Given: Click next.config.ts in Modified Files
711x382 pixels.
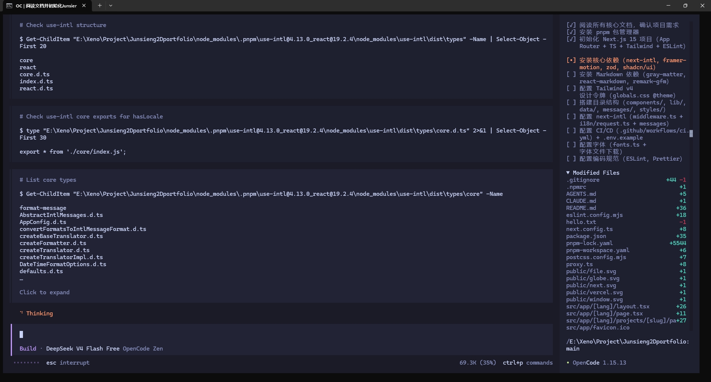Looking at the screenshot, I should click(x=589, y=229).
